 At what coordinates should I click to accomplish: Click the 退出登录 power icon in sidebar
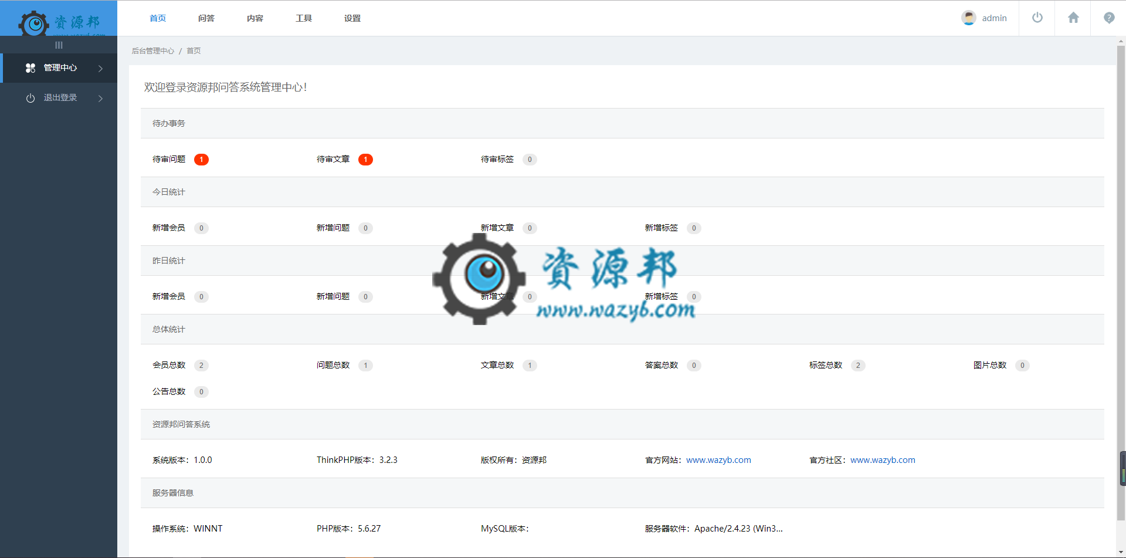pos(30,98)
